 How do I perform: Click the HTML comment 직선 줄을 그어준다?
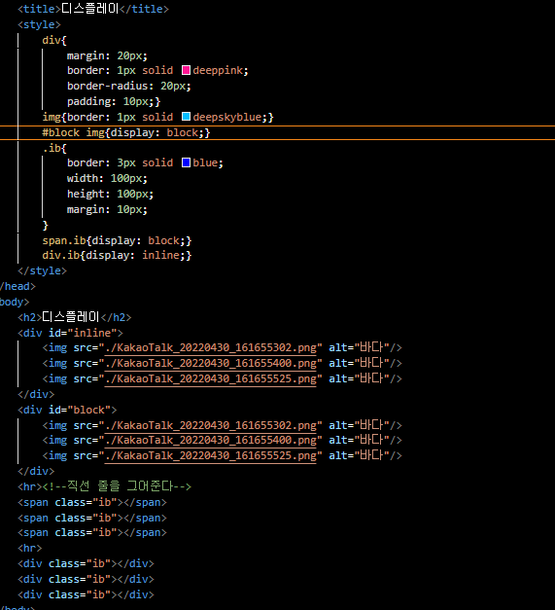(x=117, y=486)
